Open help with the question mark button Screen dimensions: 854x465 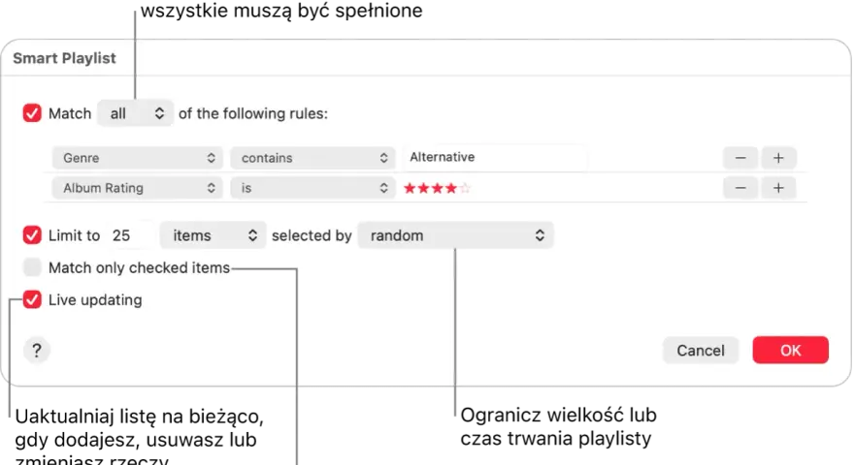(x=37, y=351)
